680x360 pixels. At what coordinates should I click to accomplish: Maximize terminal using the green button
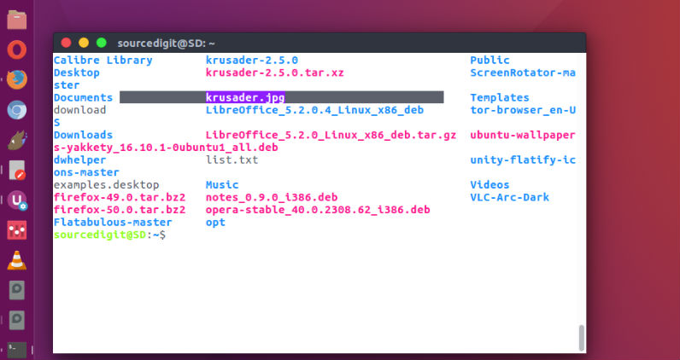coord(102,43)
